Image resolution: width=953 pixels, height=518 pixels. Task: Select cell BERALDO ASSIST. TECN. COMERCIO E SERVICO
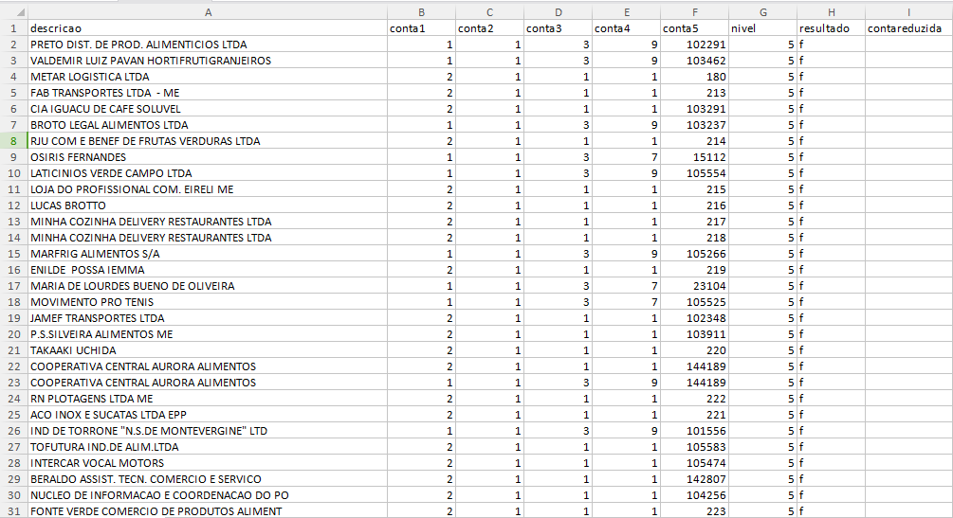click(x=208, y=479)
